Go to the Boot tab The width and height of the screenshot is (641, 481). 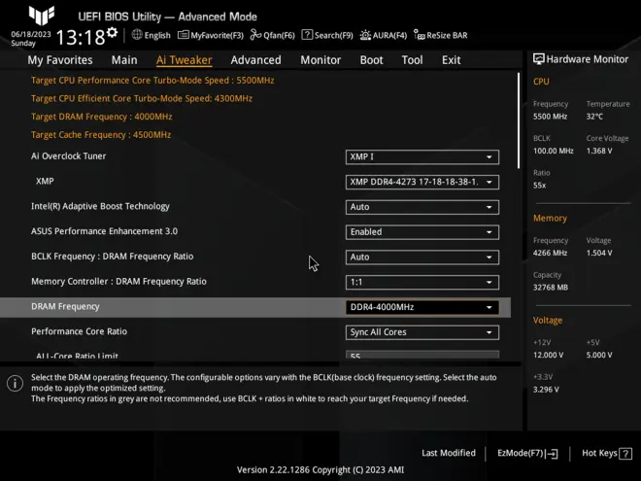coord(371,60)
